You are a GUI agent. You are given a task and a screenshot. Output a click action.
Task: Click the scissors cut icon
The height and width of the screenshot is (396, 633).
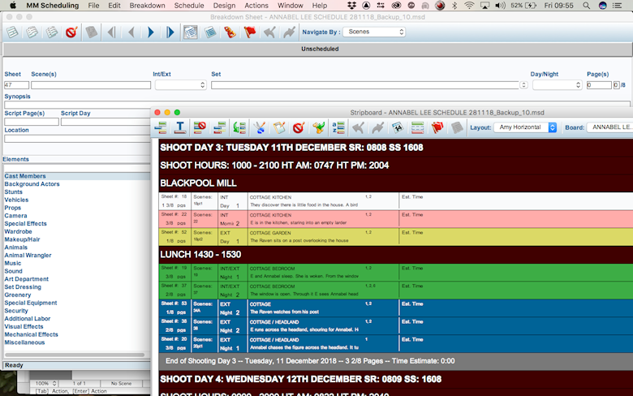[x=259, y=127]
